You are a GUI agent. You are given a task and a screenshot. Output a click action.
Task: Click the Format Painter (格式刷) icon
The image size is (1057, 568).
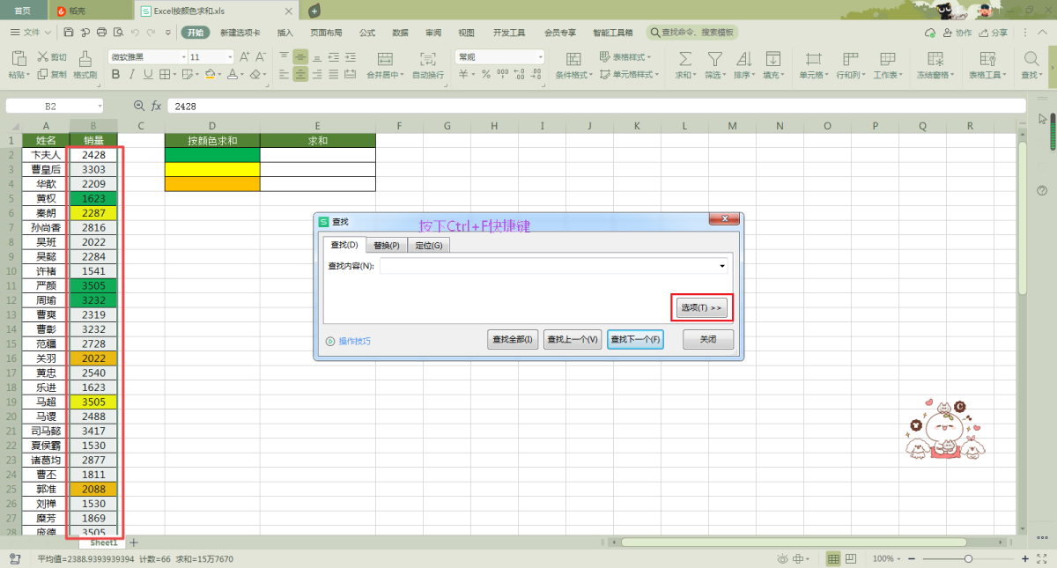[85, 59]
